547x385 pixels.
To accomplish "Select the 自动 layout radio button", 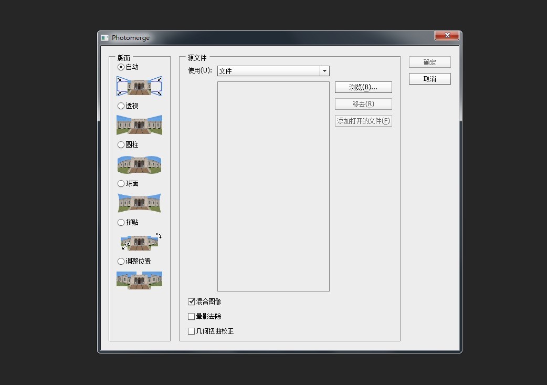I will pos(121,67).
